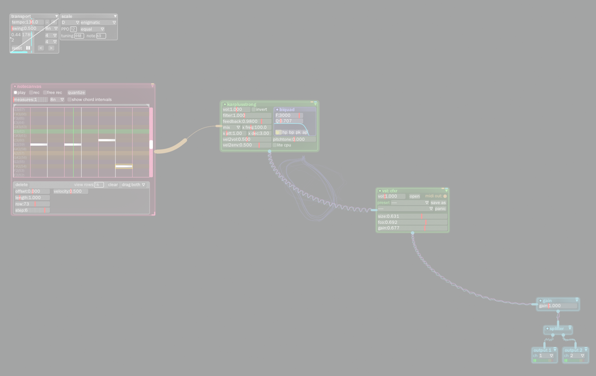The image size is (596, 376).
Task: Open the scale root note D dropdown
Action: click(x=71, y=22)
